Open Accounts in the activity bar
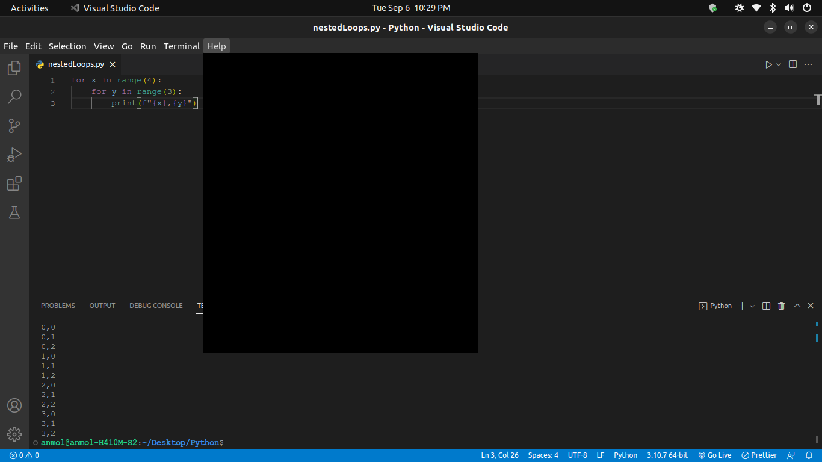Image resolution: width=822 pixels, height=462 pixels. click(13, 405)
